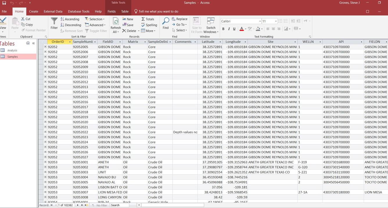The image size is (388, 208).
Task: Toggle underline formatting
Action: click(233, 29)
